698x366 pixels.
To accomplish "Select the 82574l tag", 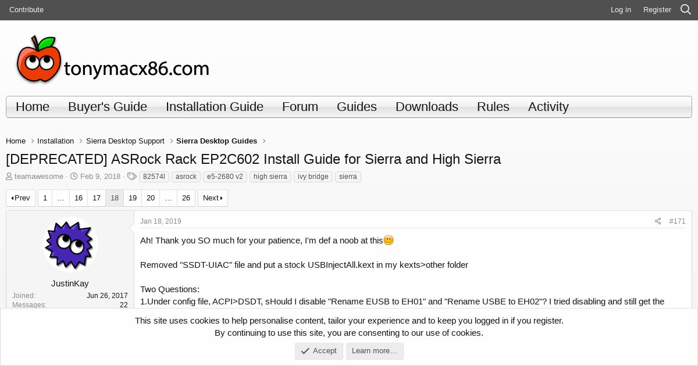I will (154, 177).
